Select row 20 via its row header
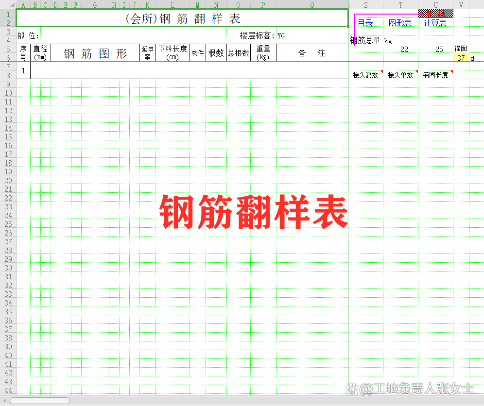 coord(8,180)
